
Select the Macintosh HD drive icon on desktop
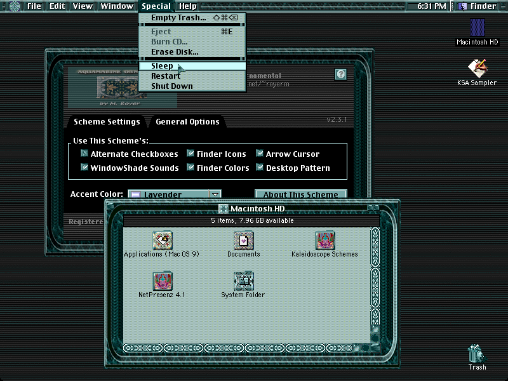click(478, 28)
